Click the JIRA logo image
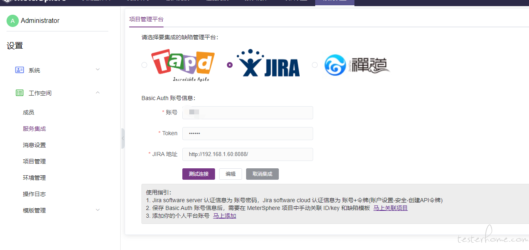The width and height of the screenshot is (529, 250). tap(268, 63)
